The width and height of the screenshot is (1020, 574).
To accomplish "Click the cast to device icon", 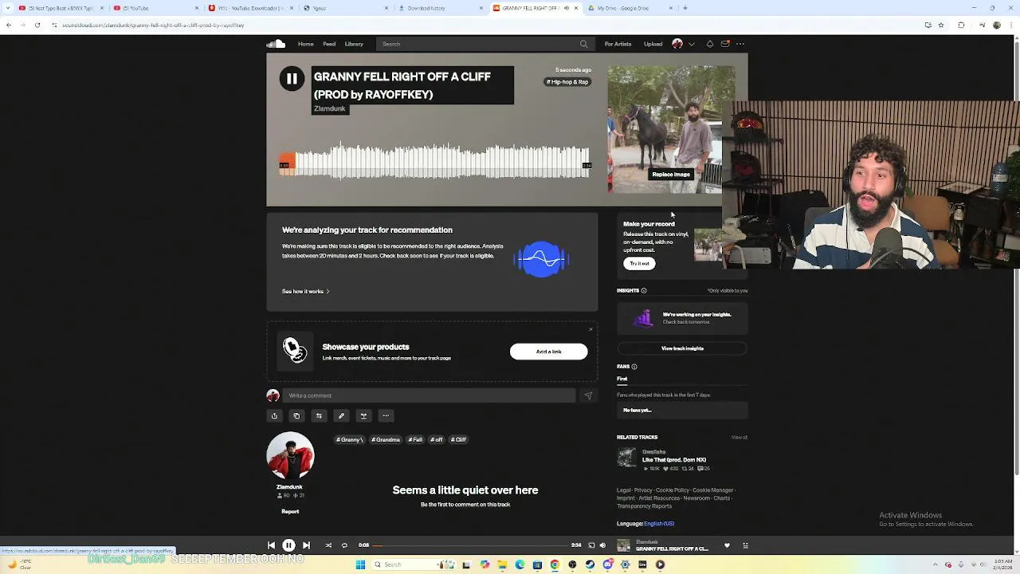I will coord(591,545).
